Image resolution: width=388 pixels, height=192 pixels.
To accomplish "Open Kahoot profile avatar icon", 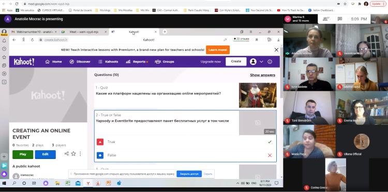I will click(253, 62).
